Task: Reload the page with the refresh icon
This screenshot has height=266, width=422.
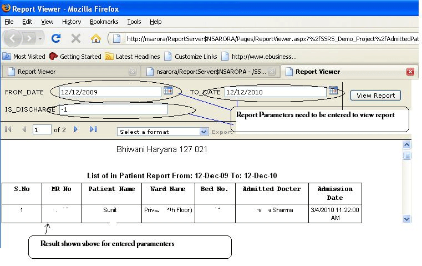Action: 56,38
